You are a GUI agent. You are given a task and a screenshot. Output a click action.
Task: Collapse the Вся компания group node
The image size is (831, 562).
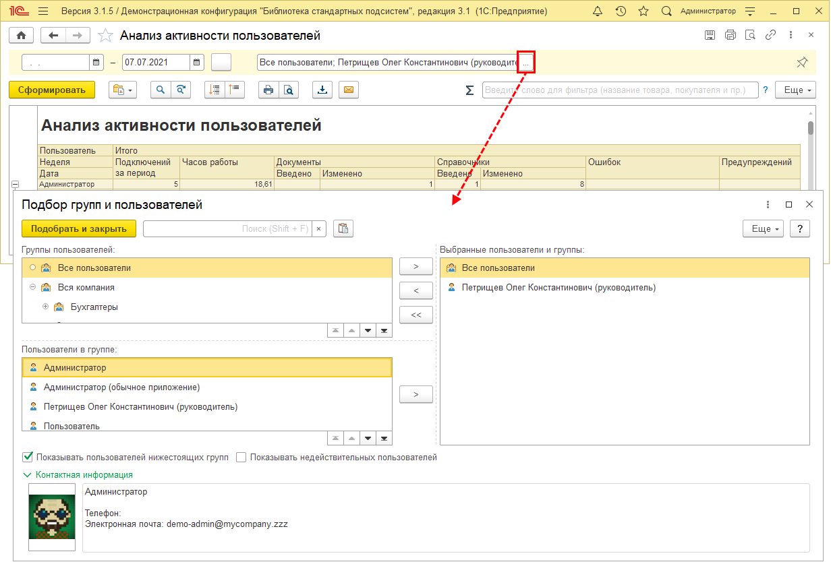pyautogui.click(x=32, y=287)
